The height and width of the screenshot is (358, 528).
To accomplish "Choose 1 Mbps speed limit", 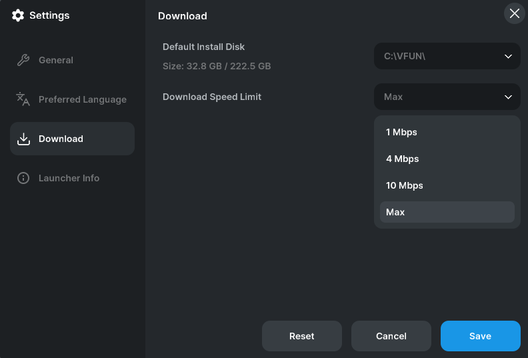I will [x=447, y=132].
